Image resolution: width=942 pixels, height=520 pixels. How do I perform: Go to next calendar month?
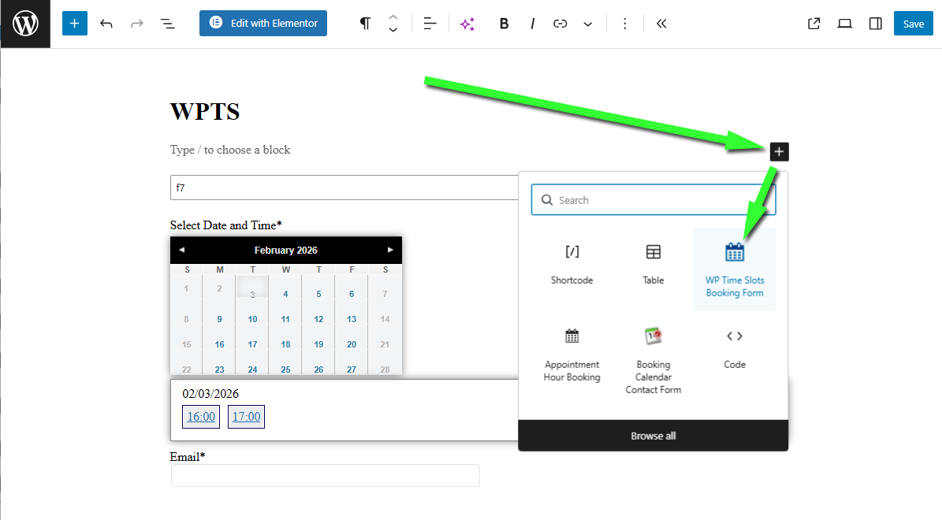click(390, 250)
